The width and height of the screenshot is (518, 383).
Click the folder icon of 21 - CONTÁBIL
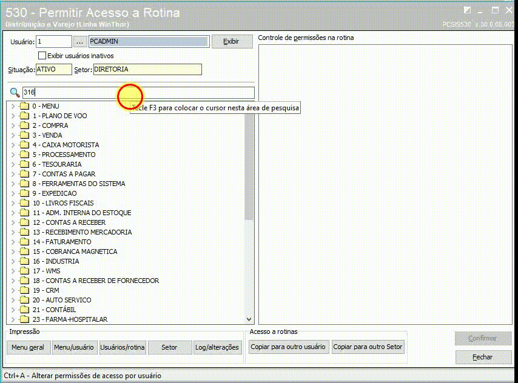click(x=24, y=310)
